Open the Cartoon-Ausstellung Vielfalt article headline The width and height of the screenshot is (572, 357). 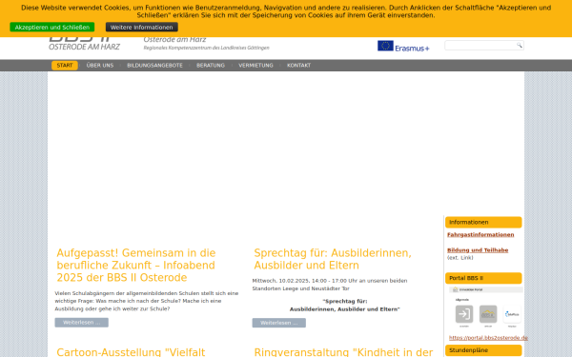131,352
